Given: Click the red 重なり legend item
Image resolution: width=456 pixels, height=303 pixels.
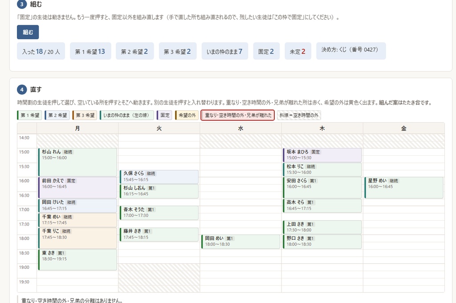Looking at the screenshot, I should coord(238,115).
